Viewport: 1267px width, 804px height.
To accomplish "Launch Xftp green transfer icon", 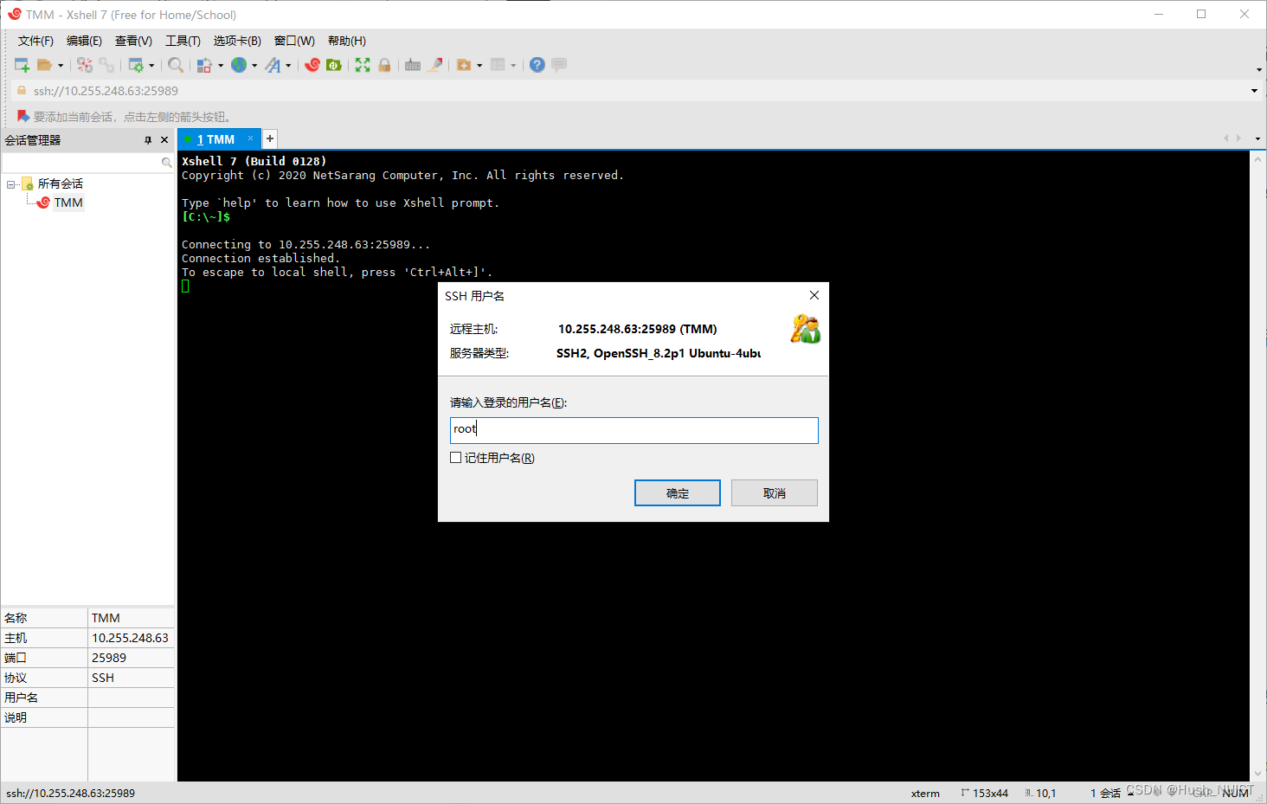I will tap(334, 65).
